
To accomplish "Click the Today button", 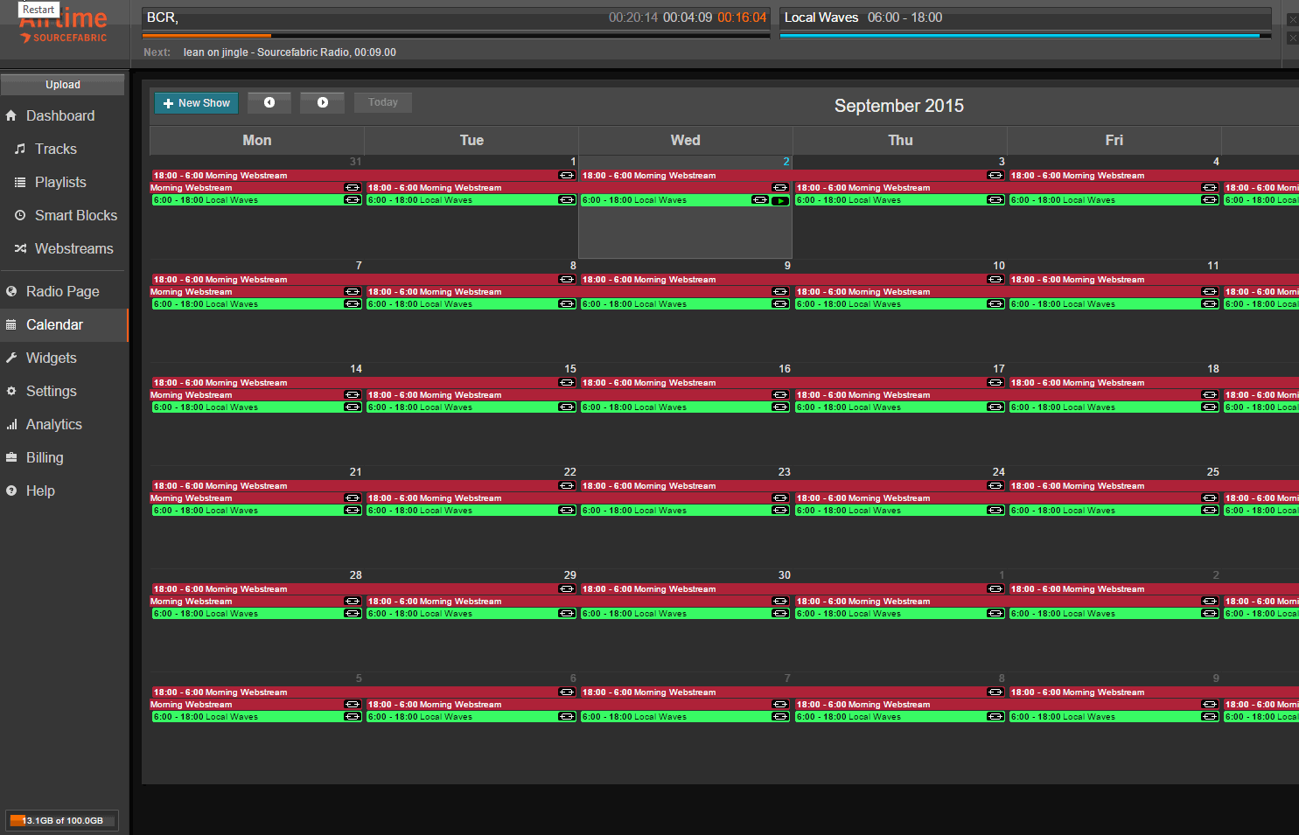I will (x=382, y=102).
